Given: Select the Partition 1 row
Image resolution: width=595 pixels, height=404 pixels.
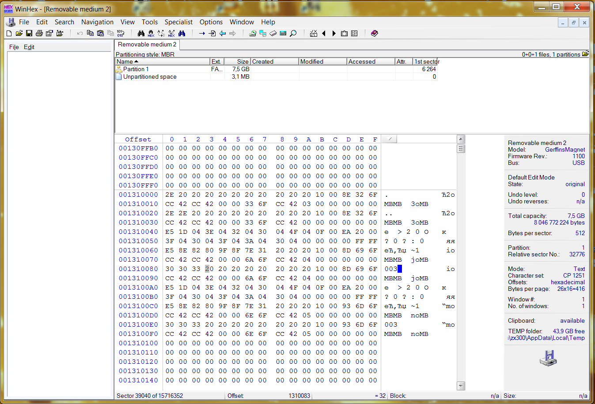Looking at the screenshot, I should coord(276,69).
